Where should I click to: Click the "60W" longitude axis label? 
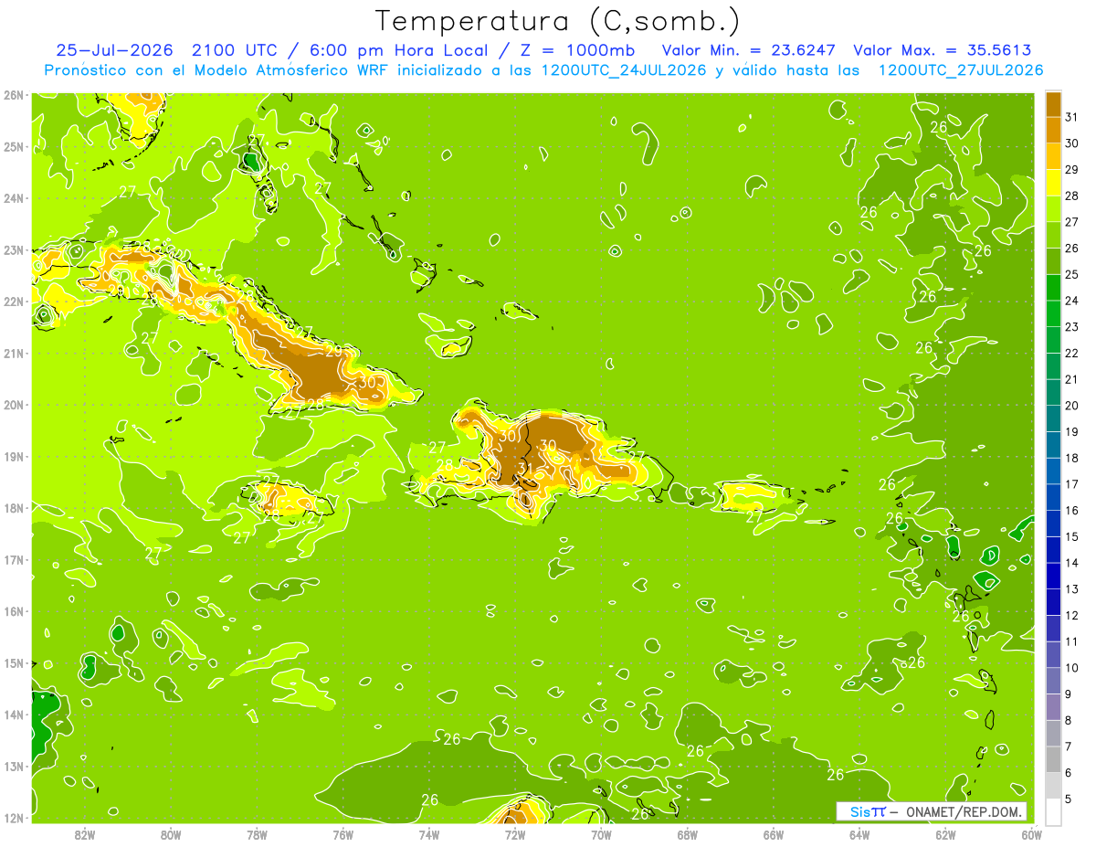(1031, 834)
